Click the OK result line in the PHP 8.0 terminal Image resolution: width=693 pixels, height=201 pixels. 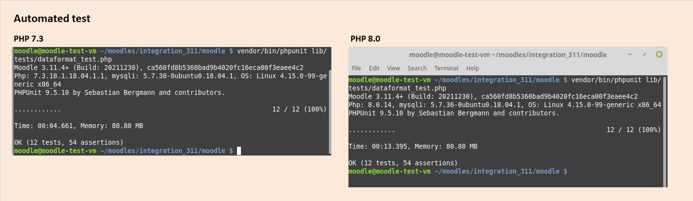(403, 162)
